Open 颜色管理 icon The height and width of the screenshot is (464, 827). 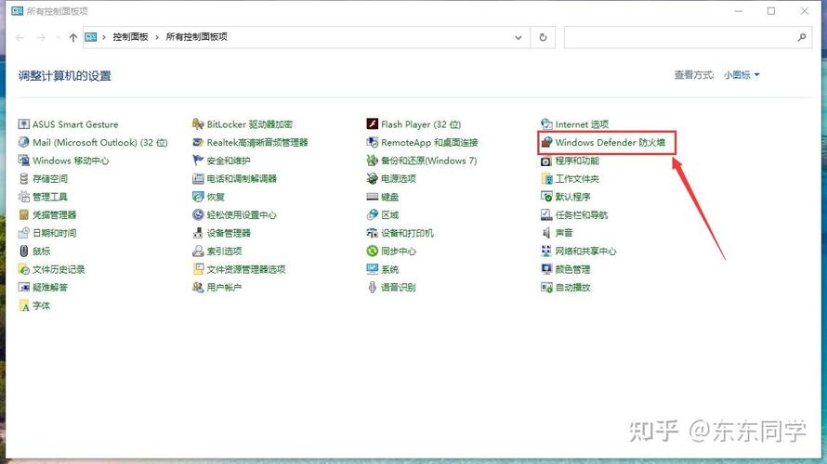coord(546,269)
